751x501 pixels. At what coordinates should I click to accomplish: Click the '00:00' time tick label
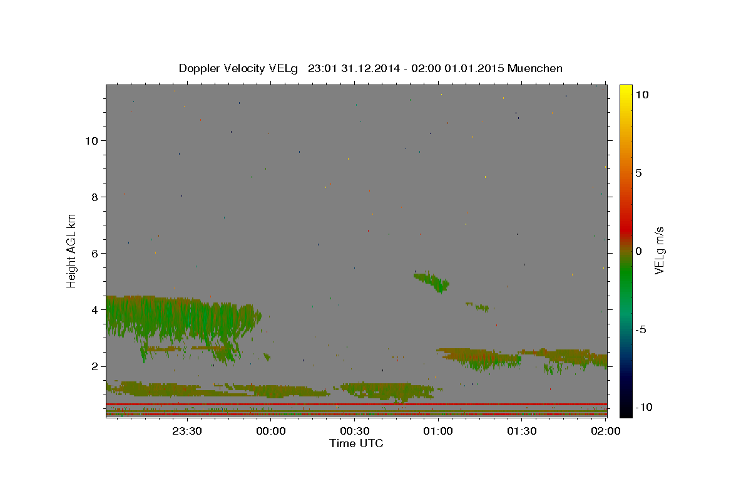(271, 431)
